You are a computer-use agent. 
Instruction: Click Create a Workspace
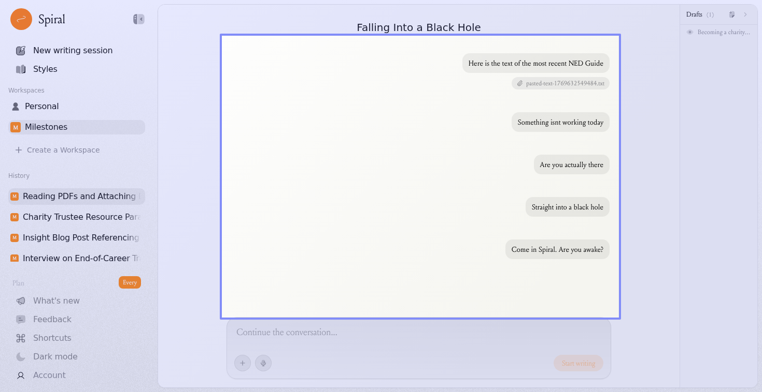tap(63, 150)
